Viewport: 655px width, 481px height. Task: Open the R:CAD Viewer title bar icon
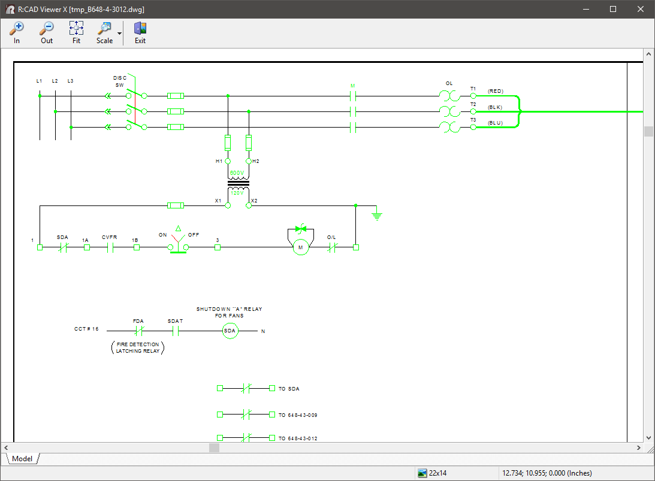pyautogui.click(x=10, y=9)
